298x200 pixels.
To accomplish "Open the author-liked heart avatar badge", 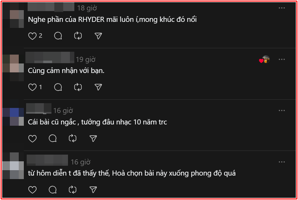I will point(264,60).
